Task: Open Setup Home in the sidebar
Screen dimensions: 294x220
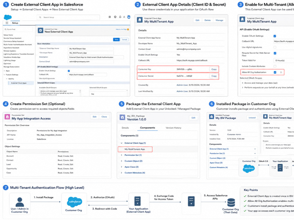Action: coord(8,35)
